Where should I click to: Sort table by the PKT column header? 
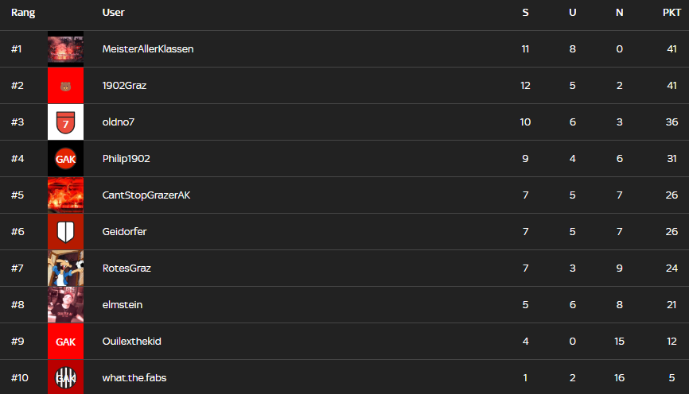pos(671,13)
